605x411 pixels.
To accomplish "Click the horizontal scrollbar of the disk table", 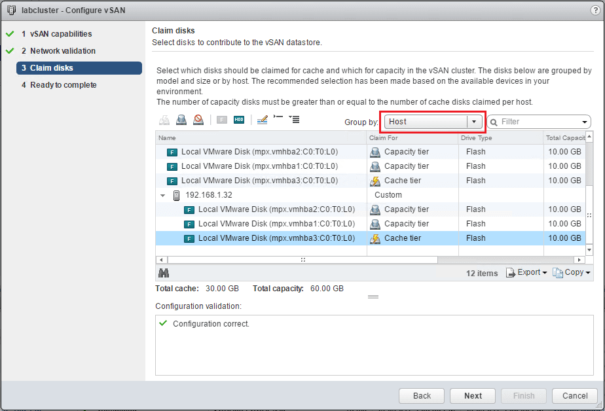I will click(x=302, y=260).
